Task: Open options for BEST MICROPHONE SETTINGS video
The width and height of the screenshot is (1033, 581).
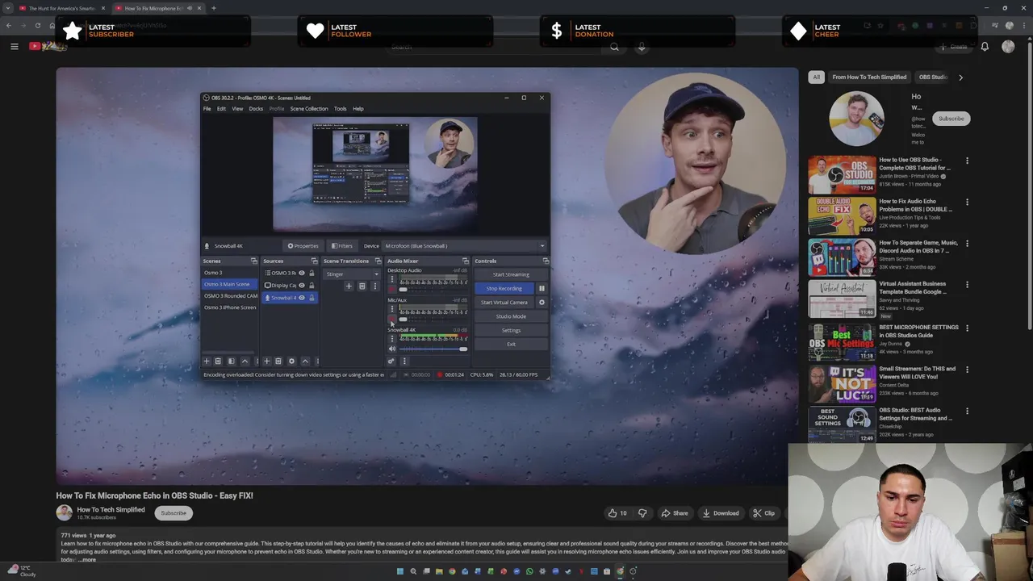Action: pyautogui.click(x=967, y=328)
